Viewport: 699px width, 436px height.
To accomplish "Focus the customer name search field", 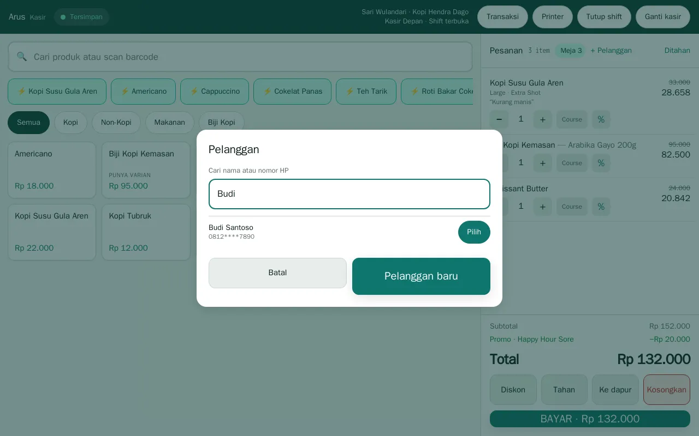I will [x=349, y=194].
